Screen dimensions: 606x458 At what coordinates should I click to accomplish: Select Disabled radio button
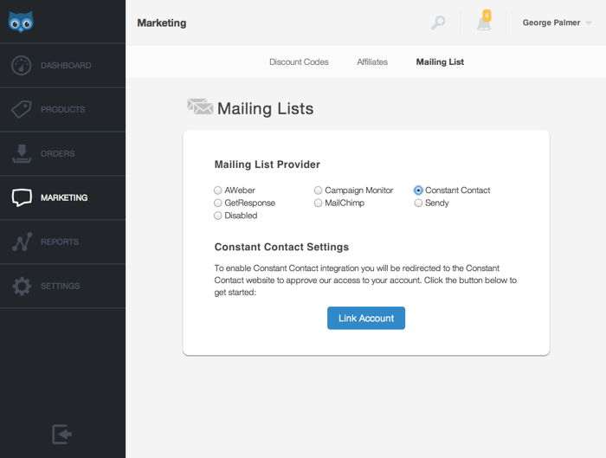pyautogui.click(x=218, y=216)
